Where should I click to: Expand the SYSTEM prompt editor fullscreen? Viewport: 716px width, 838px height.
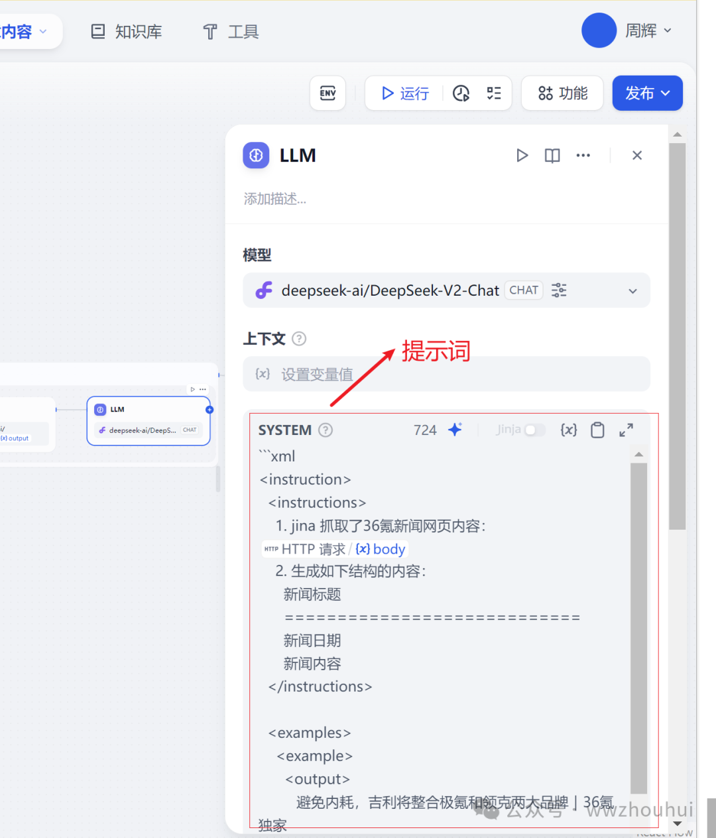coord(626,430)
